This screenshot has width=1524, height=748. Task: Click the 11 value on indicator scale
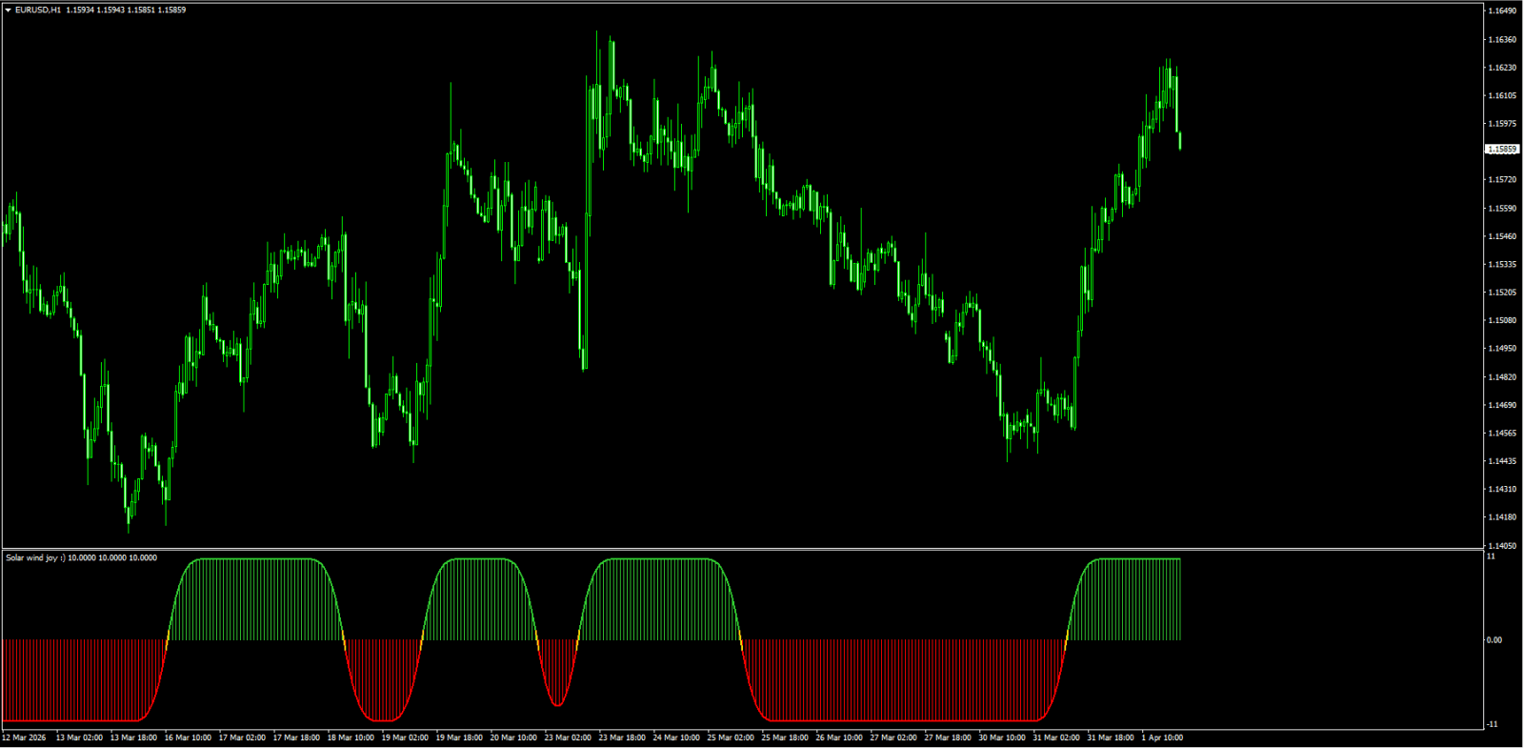pos(1491,556)
